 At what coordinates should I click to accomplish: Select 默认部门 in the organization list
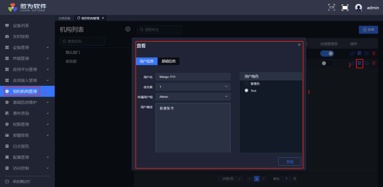point(73,53)
